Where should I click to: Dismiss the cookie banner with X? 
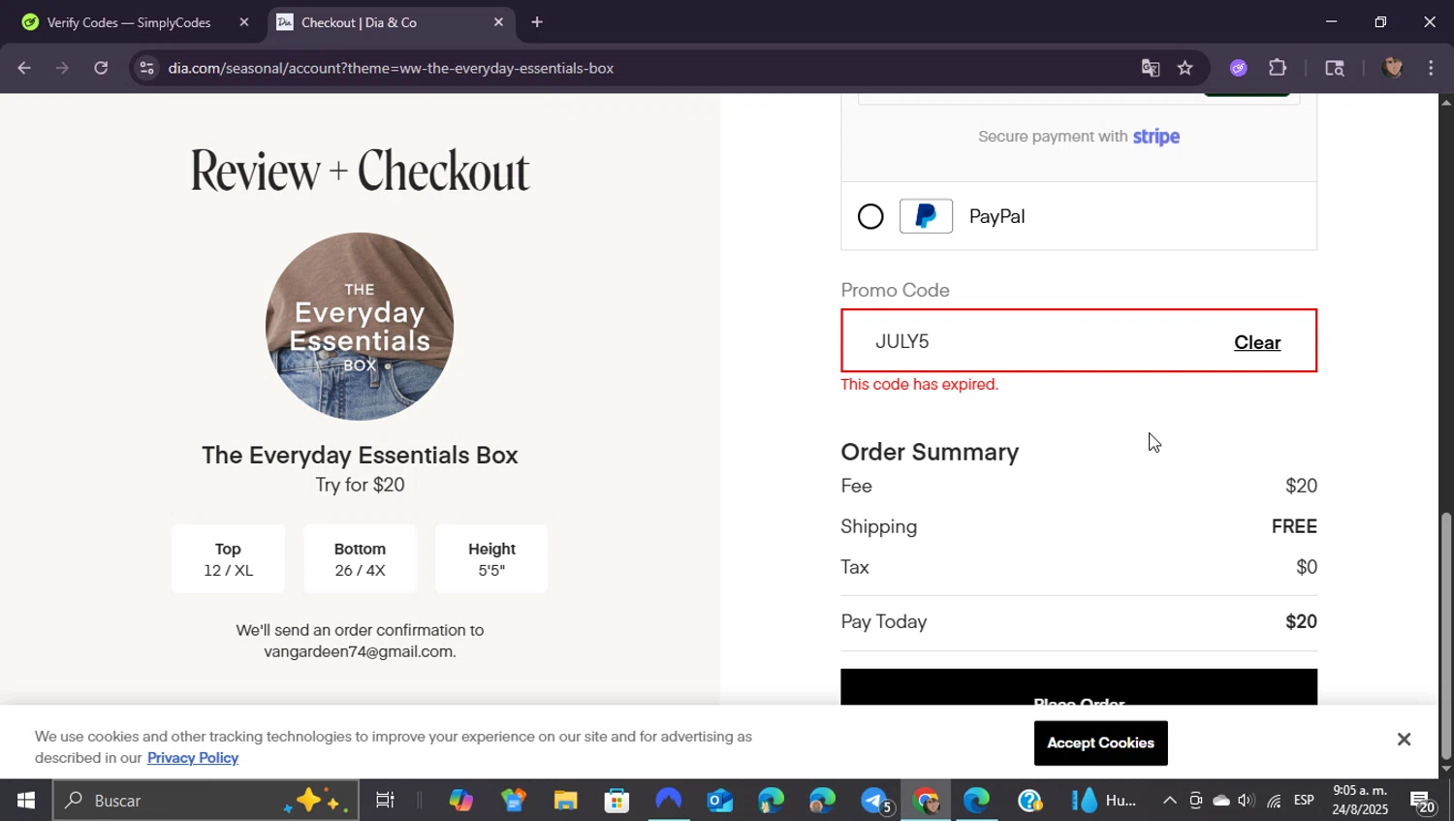[x=1404, y=740]
